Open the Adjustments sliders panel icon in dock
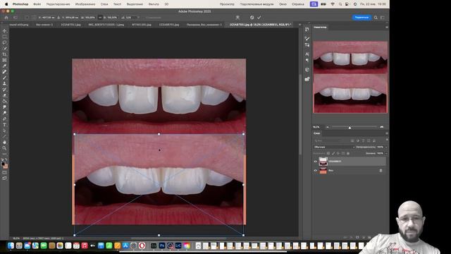451x254 pixels. (307, 45)
